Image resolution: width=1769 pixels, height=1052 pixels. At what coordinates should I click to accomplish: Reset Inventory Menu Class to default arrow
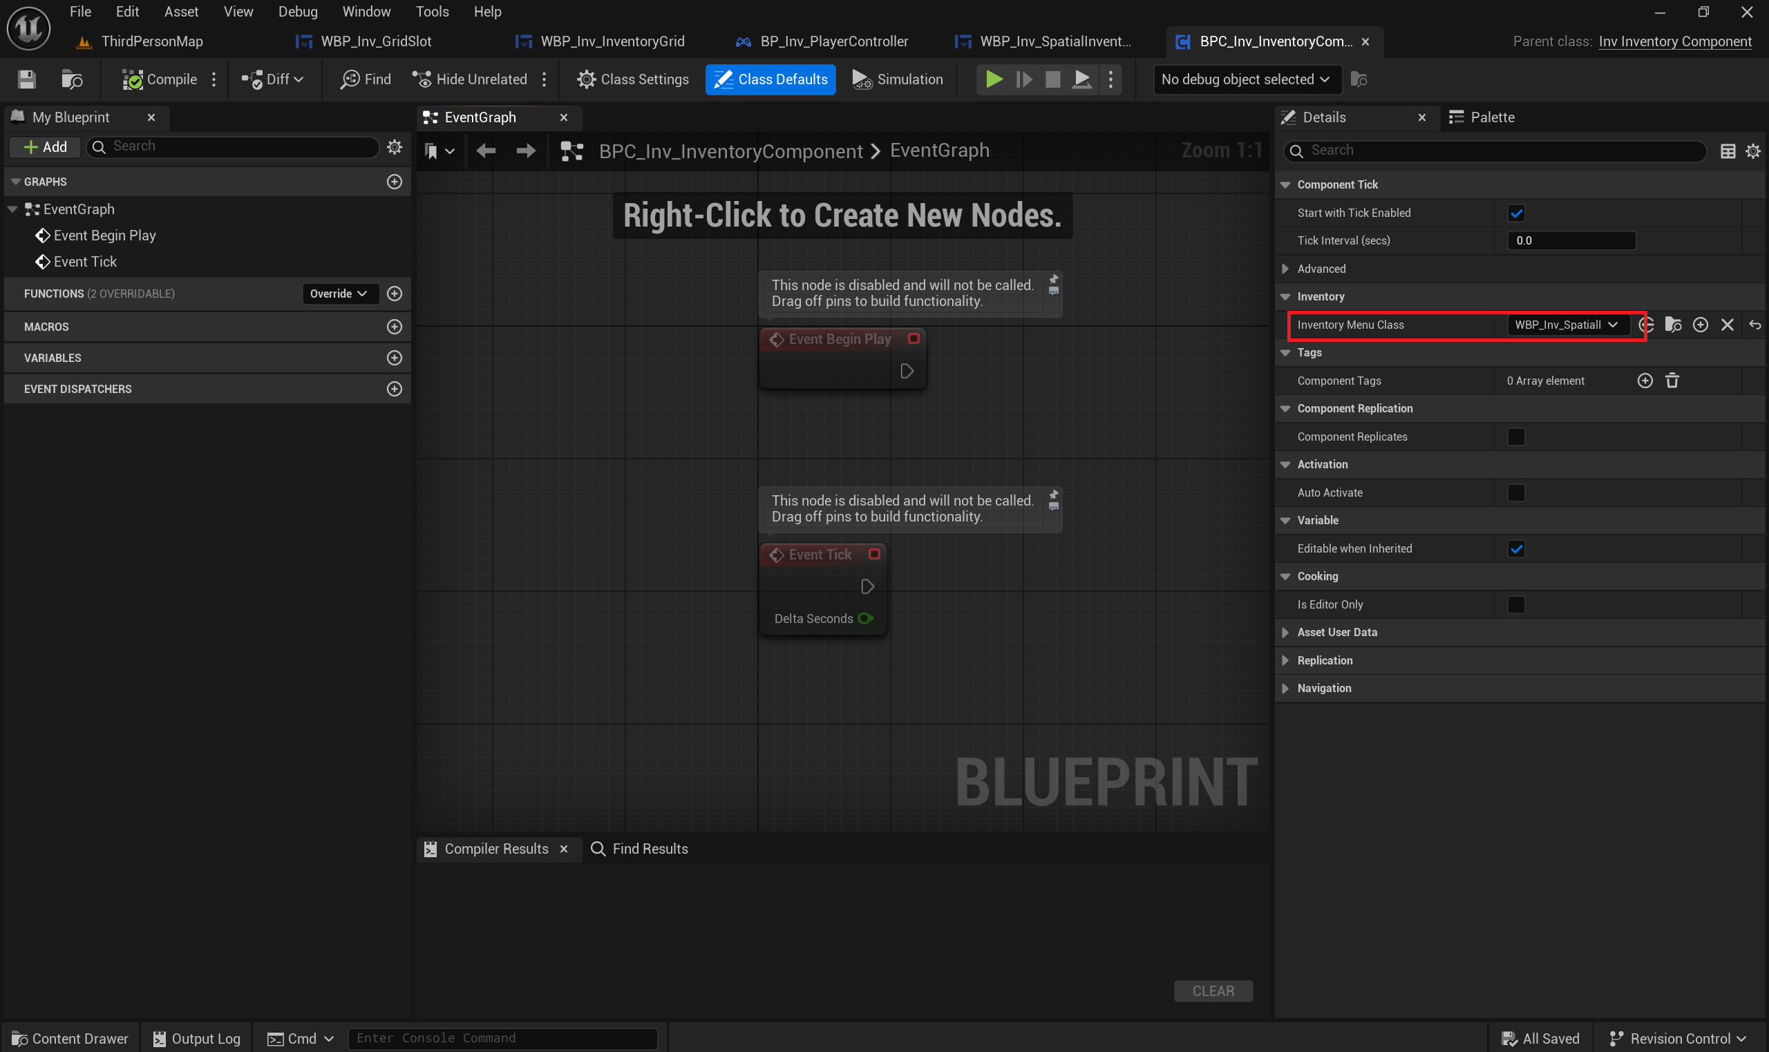(x=1754, y=325)
